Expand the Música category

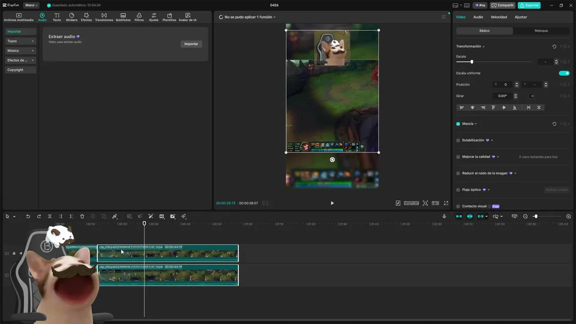click(x=21, y=50)
